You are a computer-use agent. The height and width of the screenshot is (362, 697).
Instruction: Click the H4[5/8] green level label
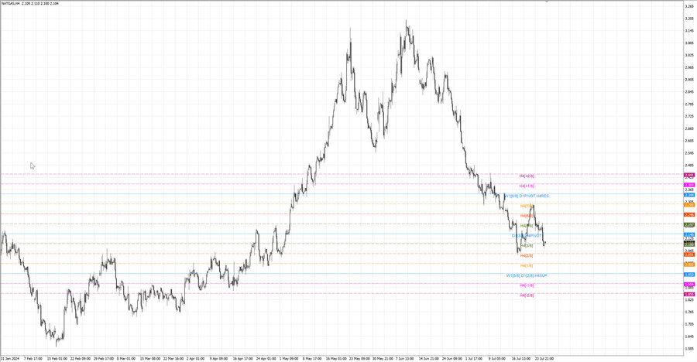point(527,226)
